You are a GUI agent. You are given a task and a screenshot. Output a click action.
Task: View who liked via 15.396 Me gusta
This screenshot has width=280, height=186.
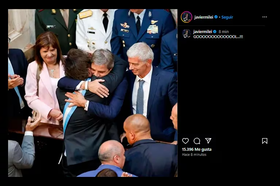tap(197, 149)
